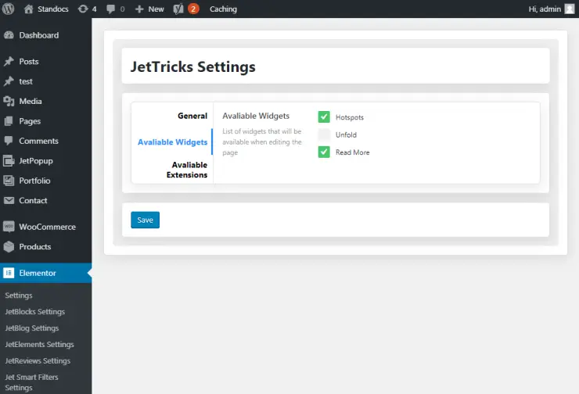Click the Posts pin icon
The height and width of the screenshot is (394, 579).
9,61
